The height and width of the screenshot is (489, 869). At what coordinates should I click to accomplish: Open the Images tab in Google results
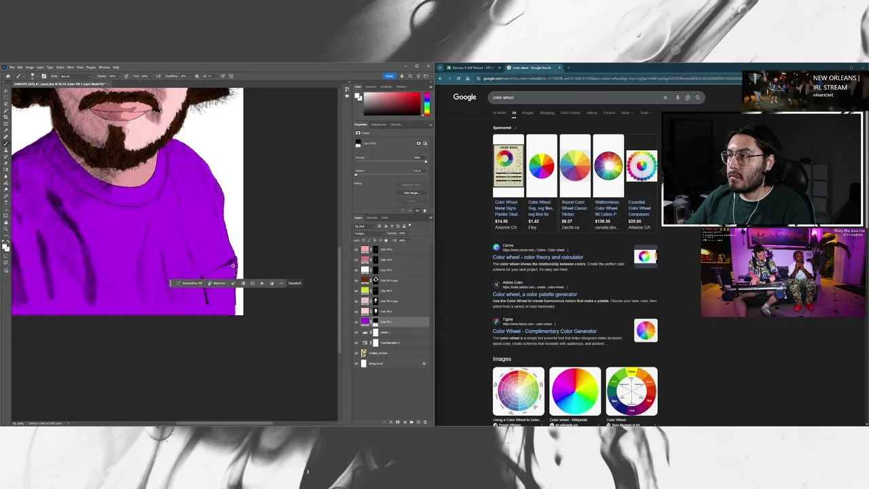(528, 113)
